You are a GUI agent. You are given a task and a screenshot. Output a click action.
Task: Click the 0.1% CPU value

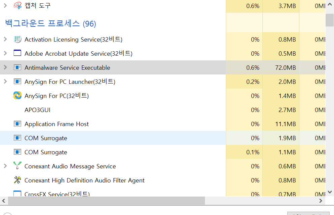[253, 152]
